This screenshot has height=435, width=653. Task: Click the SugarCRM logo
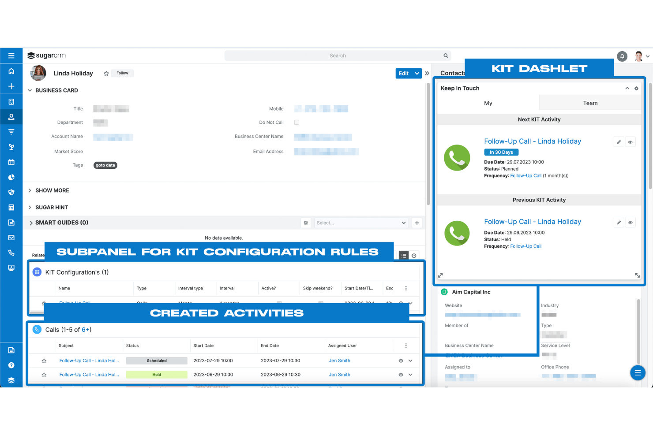pyautogui.click(x=46, y=56)
